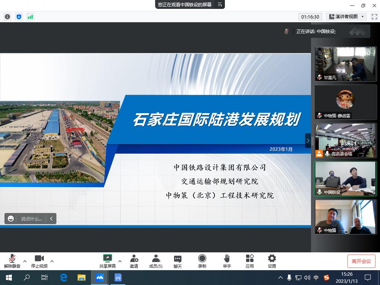Launch Edge browser from the taskbar
Screen dimensions: 380x285
63,278
